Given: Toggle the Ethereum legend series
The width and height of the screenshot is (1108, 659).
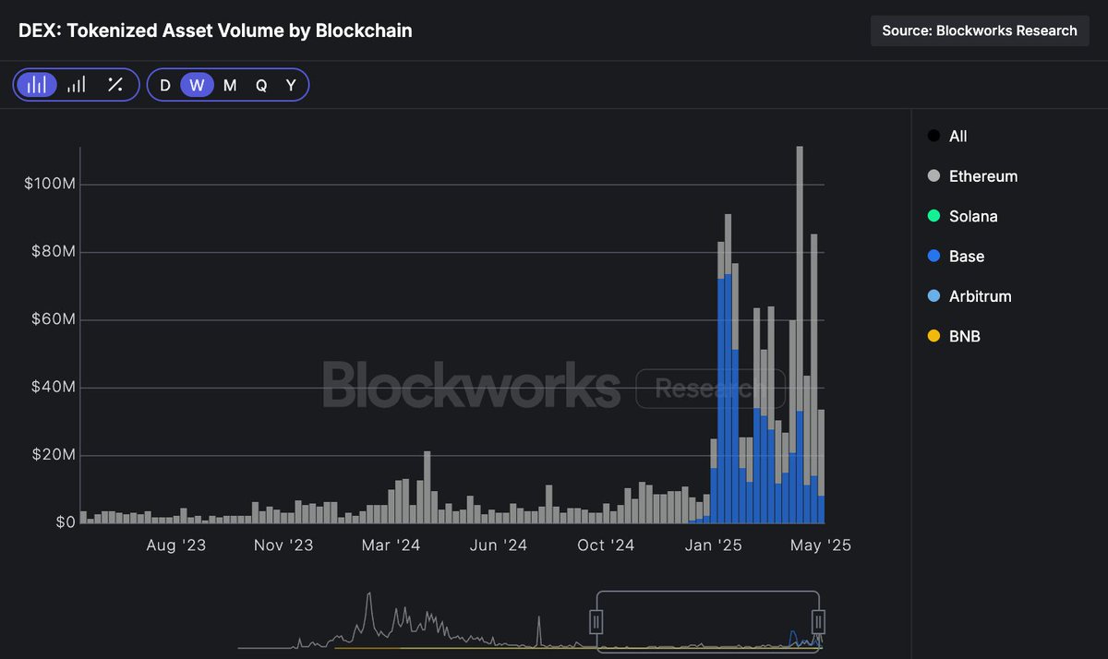Looking at the screenshot, I should pyautogui.click(x=972, y=176).
